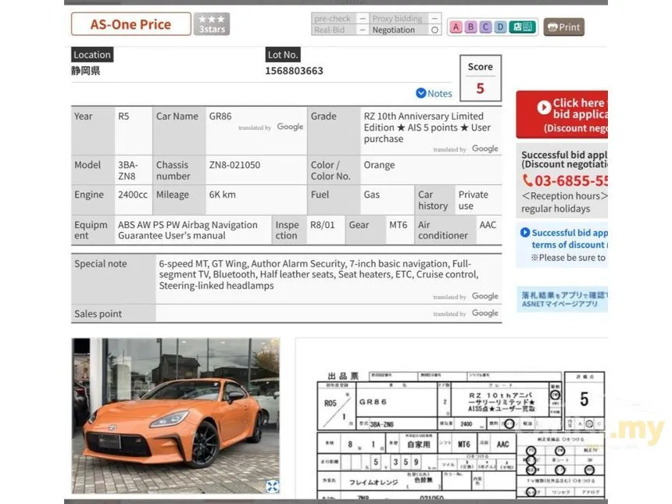Click the Orange color value
Image resolution: width=672 pixels, height=504 pixels.
point(379,165)
